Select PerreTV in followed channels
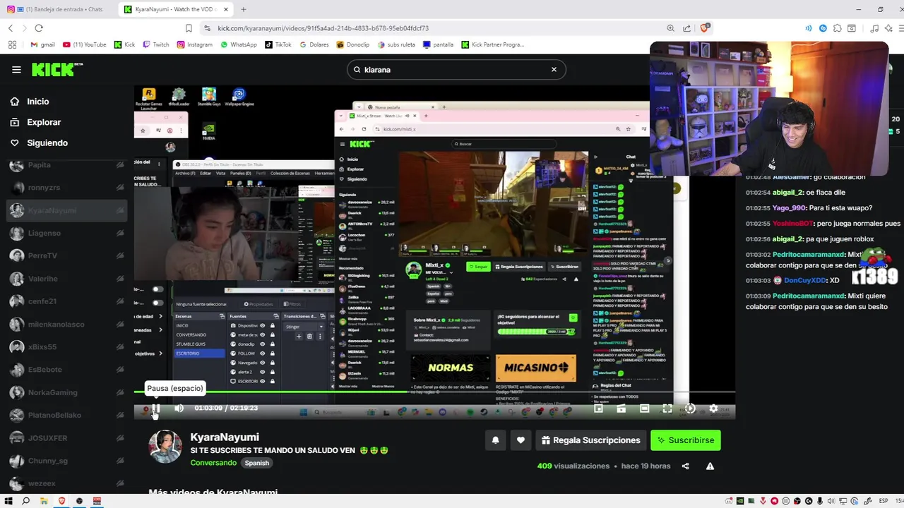This screenshot has height=508, width=904. coord(67,255)
